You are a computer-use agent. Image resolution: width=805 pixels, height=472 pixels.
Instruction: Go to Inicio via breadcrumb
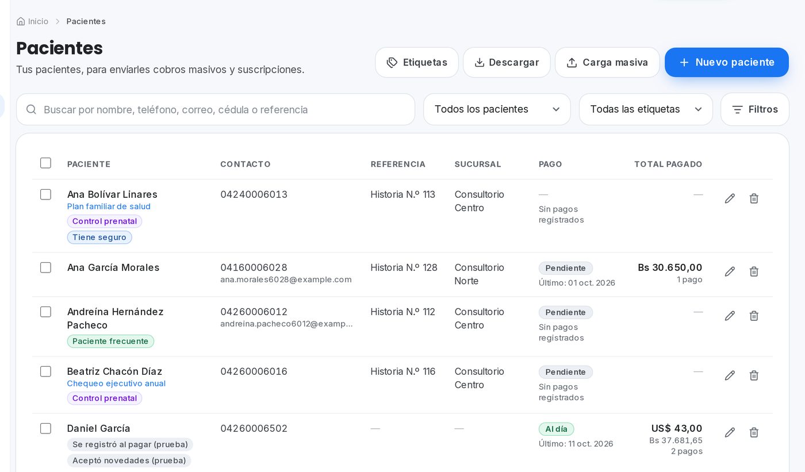38,21
